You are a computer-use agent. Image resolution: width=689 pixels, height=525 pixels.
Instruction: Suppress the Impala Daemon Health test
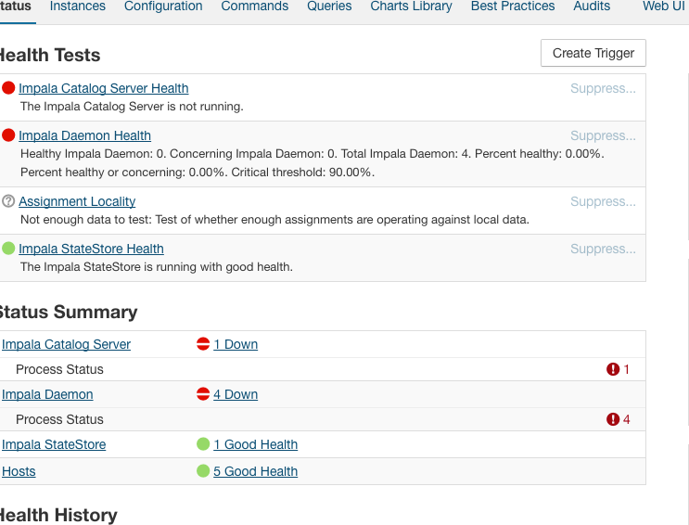pos(603,135)
